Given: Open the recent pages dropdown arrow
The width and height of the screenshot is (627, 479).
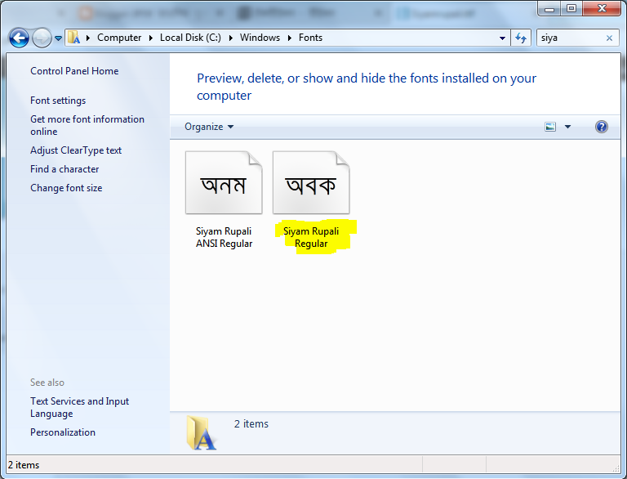Looking at the screenshot, I should point(59,38).
